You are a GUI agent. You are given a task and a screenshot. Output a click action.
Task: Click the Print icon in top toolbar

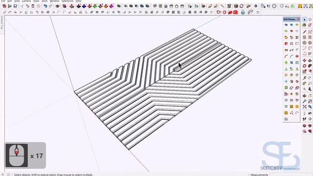pos(58,6)
